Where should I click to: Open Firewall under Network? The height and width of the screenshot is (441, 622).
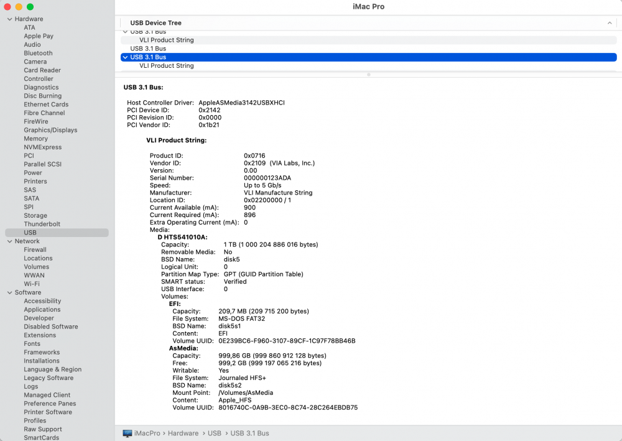pyautogui.click(x=35, y=250)
